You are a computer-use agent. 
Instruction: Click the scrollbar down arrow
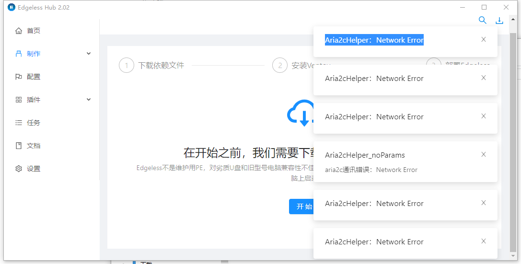click(x=513, y=256)
